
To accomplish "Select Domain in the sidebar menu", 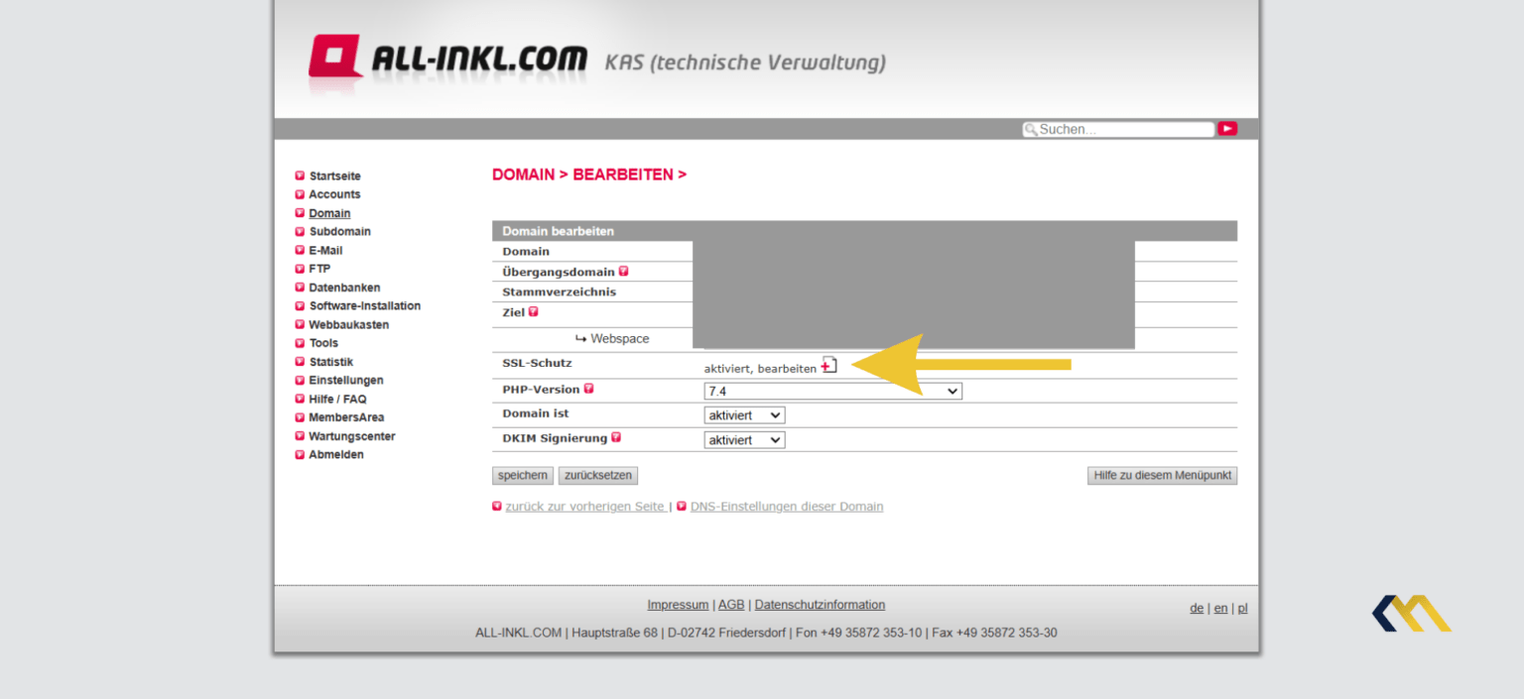I will tap(328, 212).
